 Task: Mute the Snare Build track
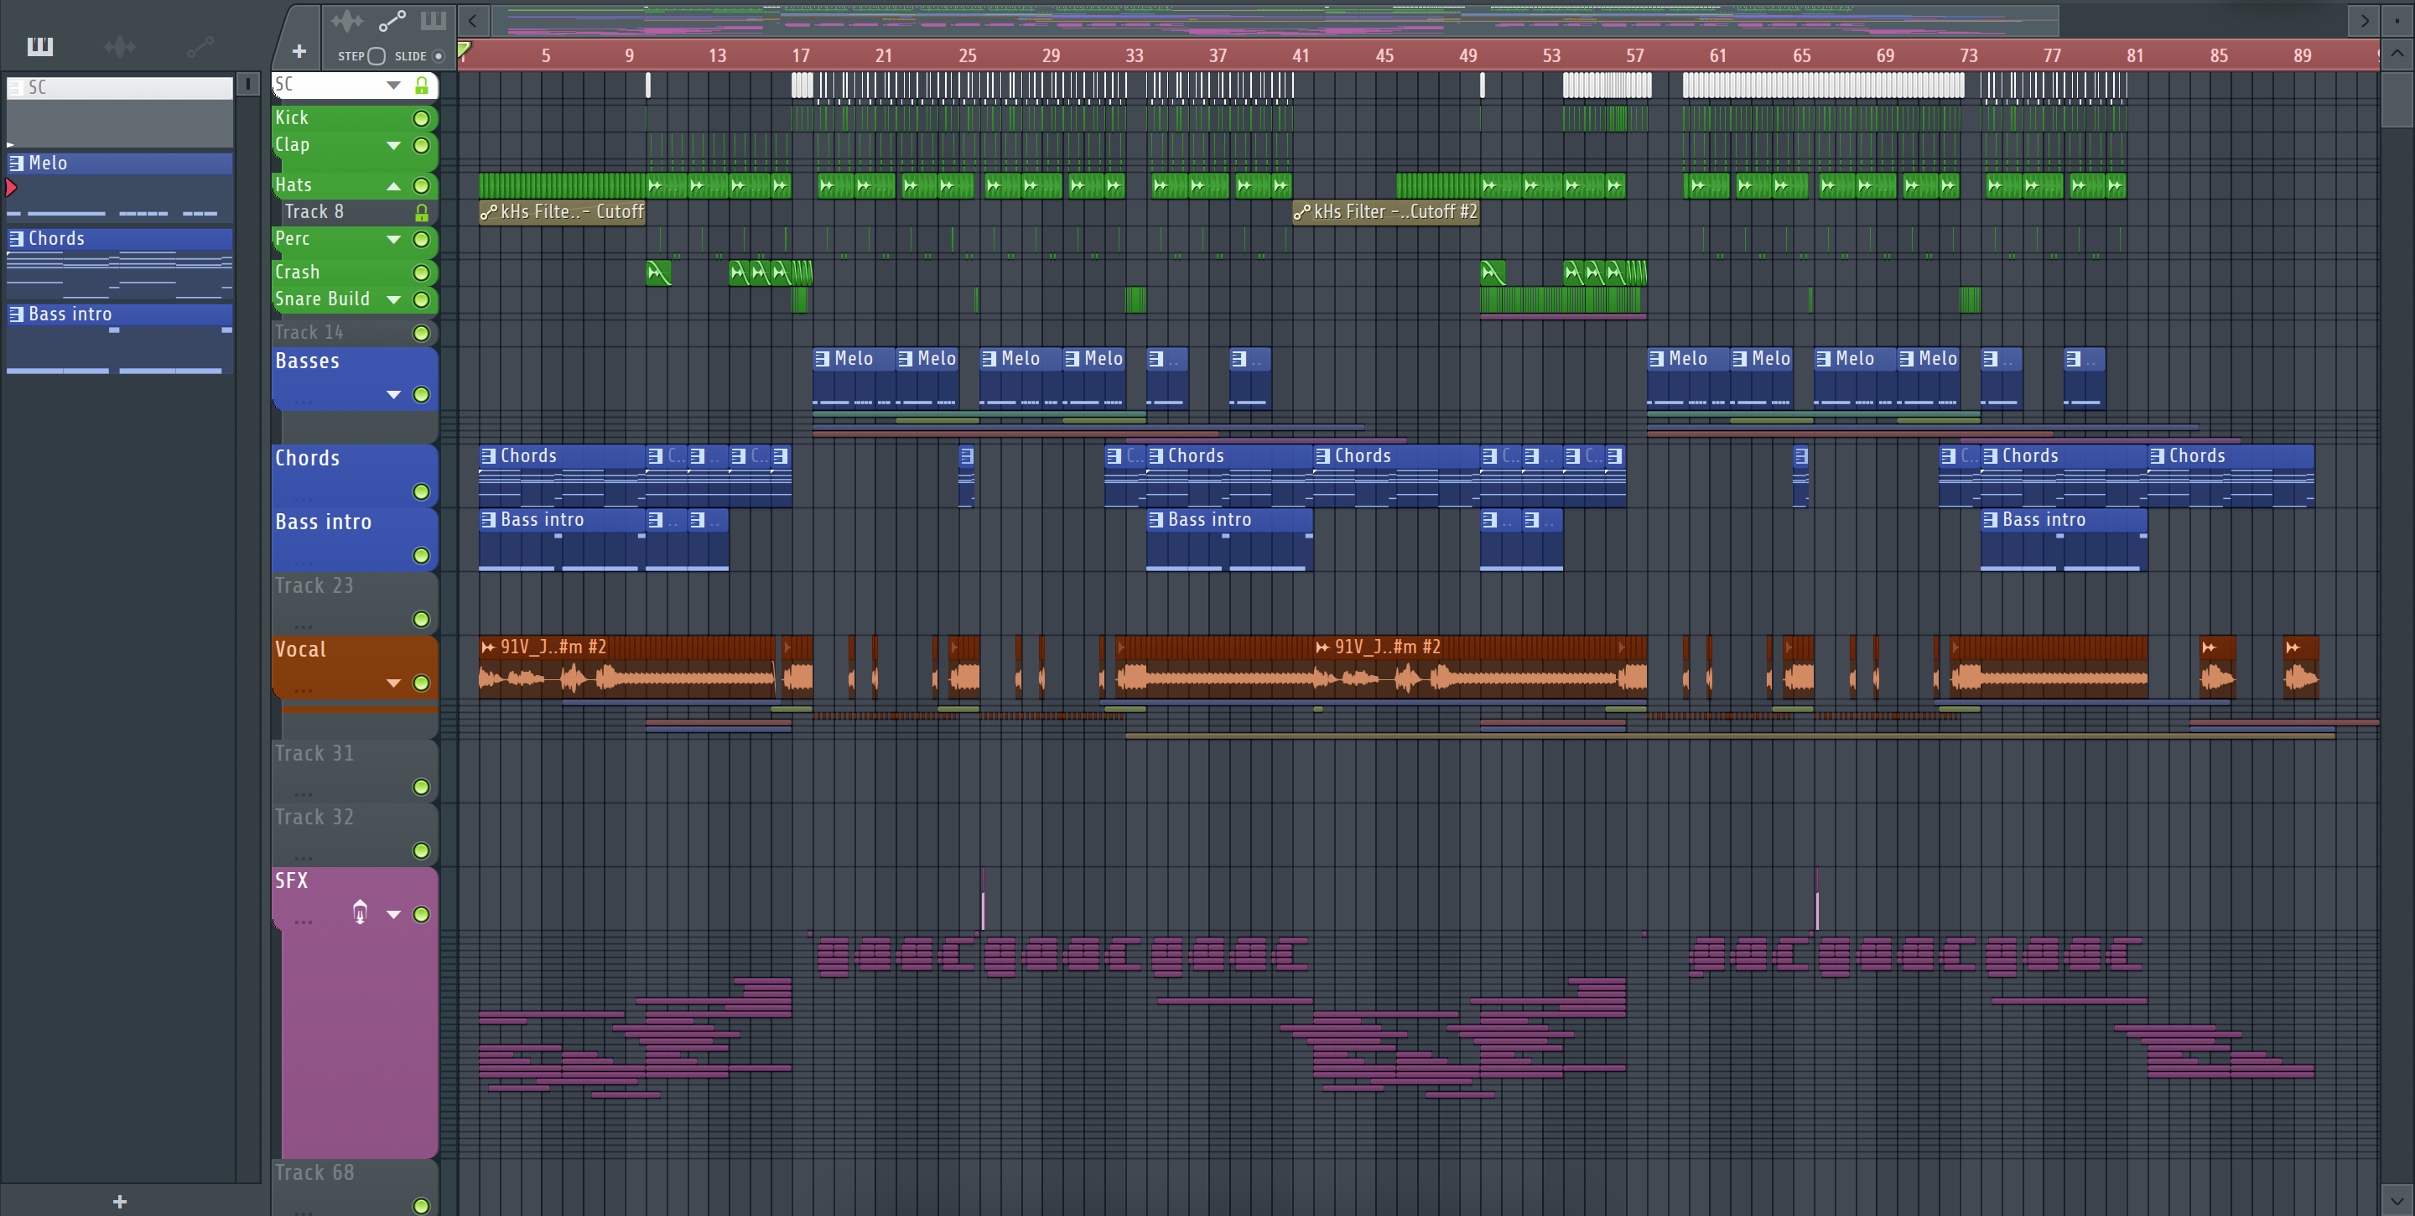422,301
